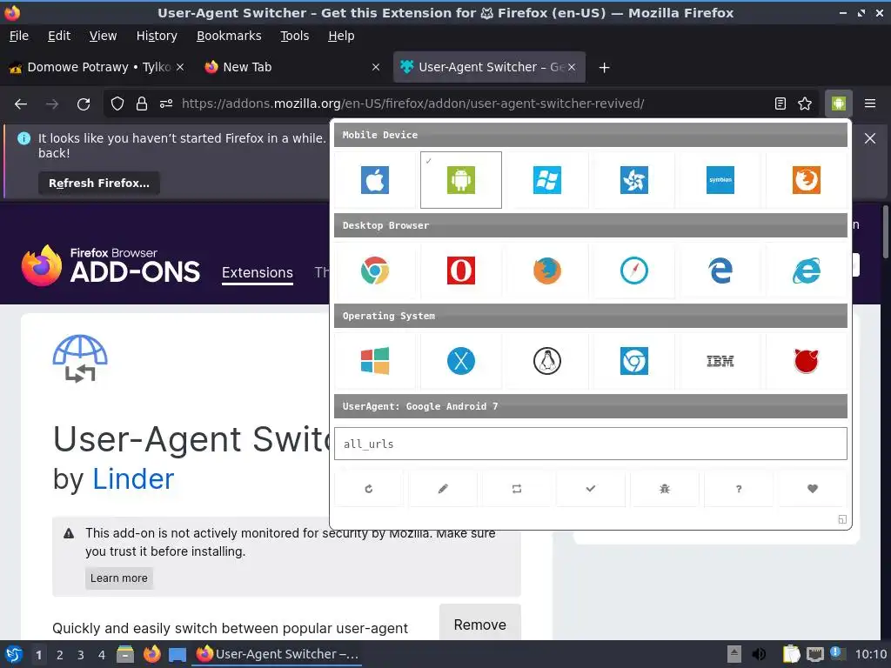Open the Help menu
Screen dimensions: 891x668
tap(341, 36)
